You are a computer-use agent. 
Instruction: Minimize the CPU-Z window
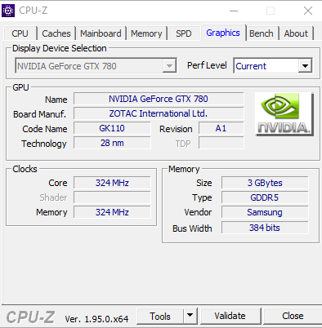tap(234, 11)
